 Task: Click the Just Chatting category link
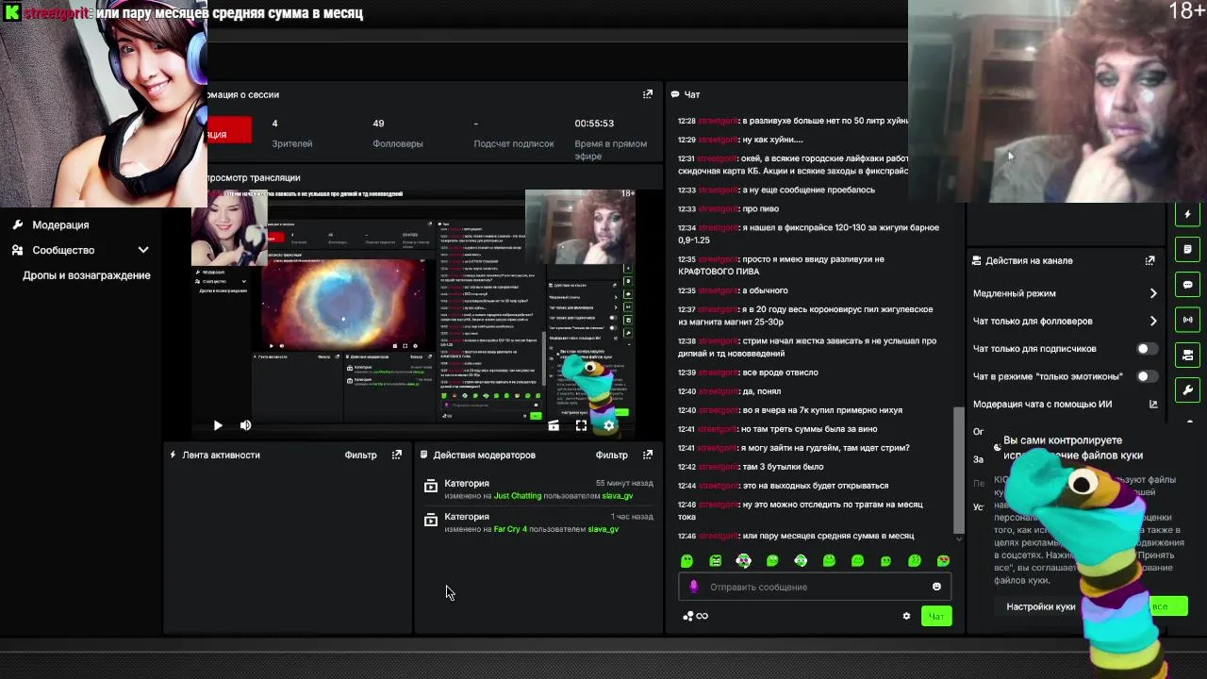coord(518,496)
